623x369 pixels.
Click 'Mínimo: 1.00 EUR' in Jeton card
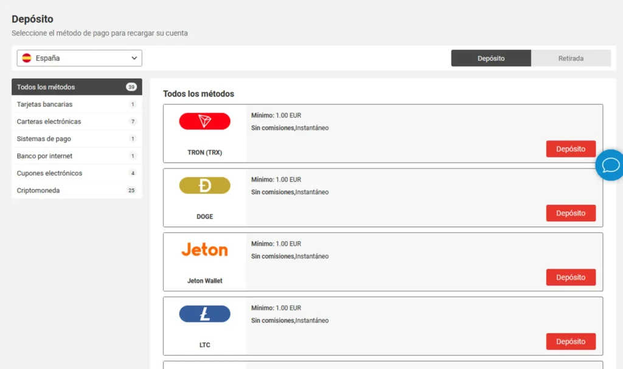(276, 244)
